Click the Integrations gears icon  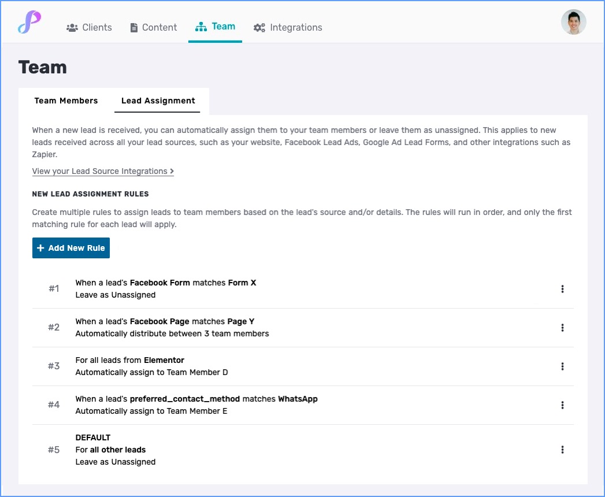259,27
